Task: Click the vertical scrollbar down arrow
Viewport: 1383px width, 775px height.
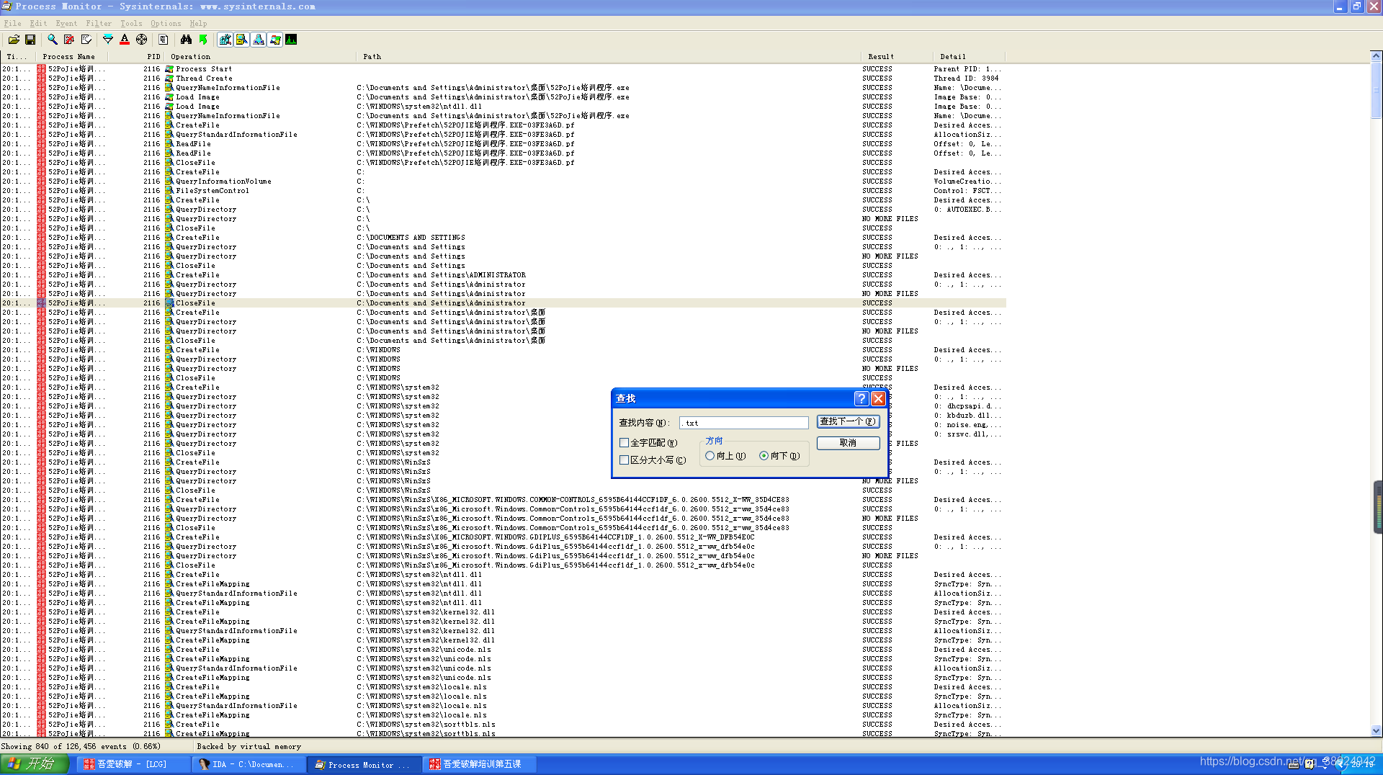Action: (1376, 730)
